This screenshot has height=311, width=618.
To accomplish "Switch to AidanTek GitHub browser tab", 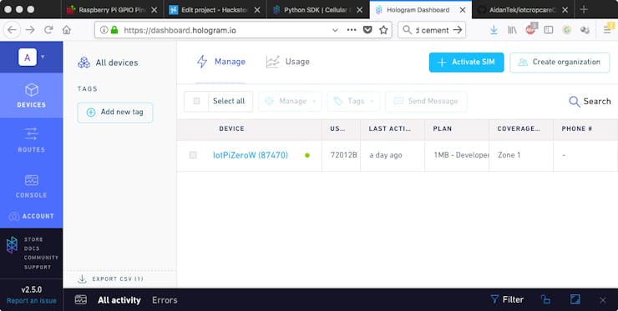I will [x=523, y=10].
